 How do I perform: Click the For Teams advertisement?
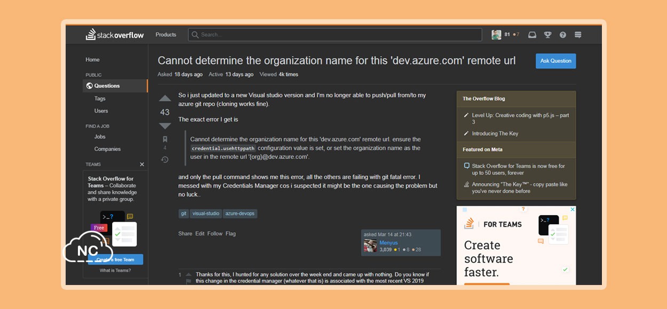(x=516, y=246)
